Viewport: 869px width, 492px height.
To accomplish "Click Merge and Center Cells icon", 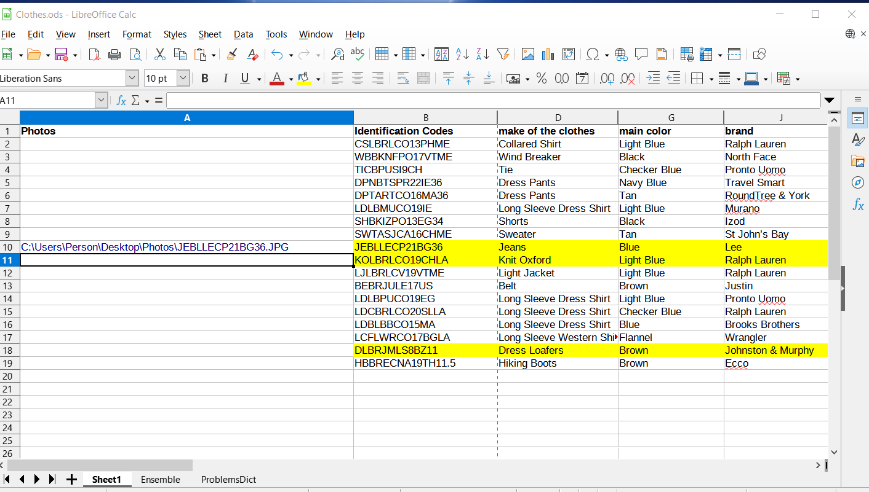I will point(423,78).
